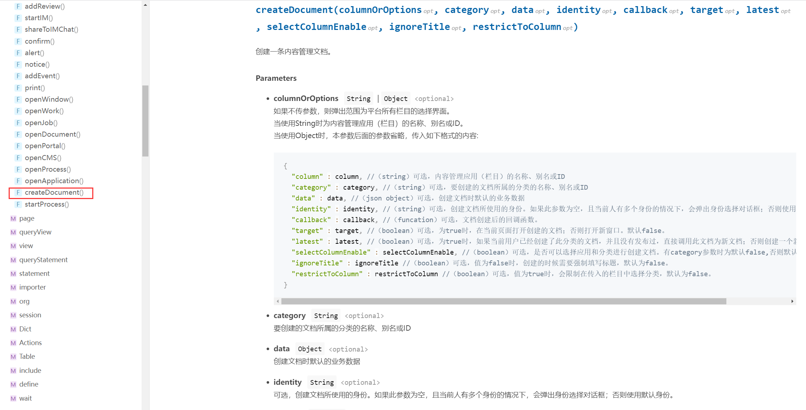Click the M icon next to queryView
806x410 pixels.
[13, 232]
